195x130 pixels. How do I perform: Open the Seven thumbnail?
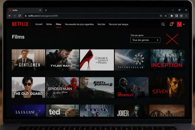tap(167, 87)
